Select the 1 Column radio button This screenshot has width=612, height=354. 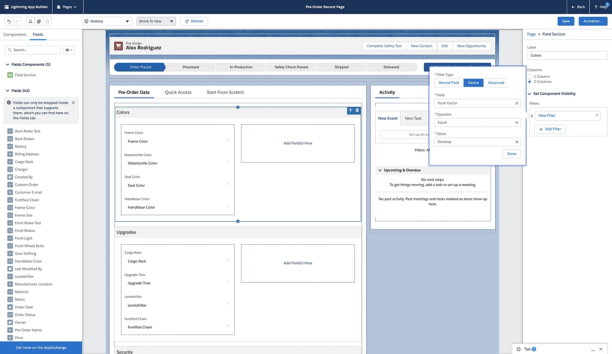tap(530, 76)
